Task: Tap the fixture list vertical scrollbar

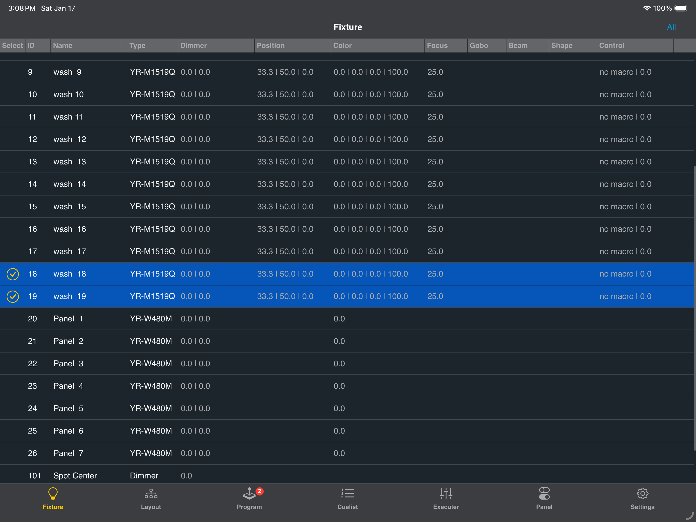Action: [x=694, y=309]
